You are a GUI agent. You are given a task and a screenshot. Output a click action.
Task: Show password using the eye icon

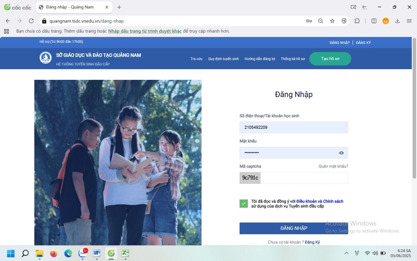click(x=341, y=153)
